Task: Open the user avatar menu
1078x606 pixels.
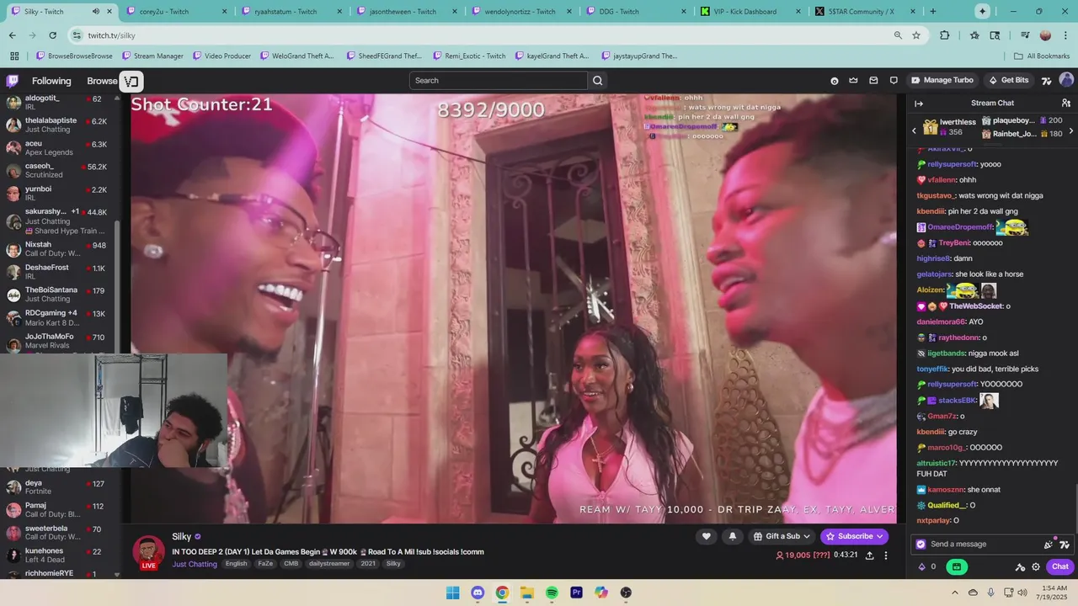Action: pos(1066,80)
